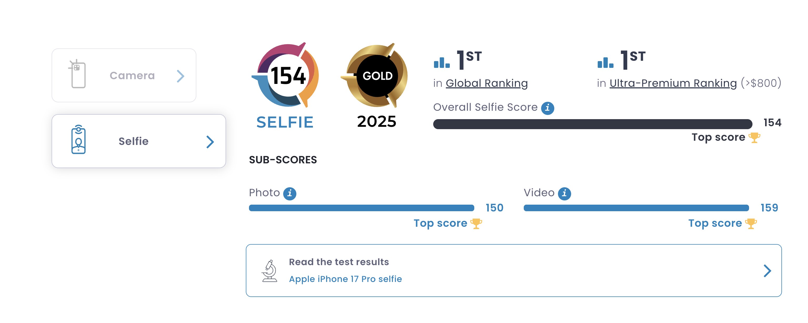Click the Photo score progress bar
808x323 pixels.
click(x=361, y=208)
